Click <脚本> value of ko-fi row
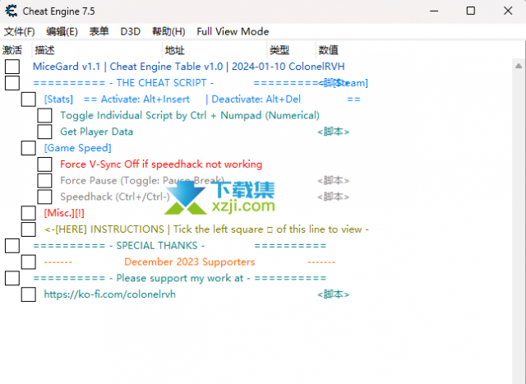 [x=333, y=294]
